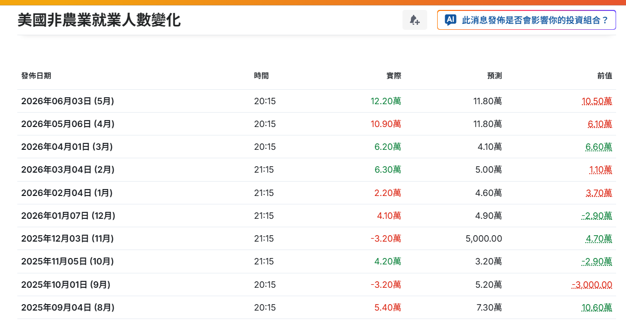
Task: Click the previous value 10.60萬
Action: pos(597,308)
